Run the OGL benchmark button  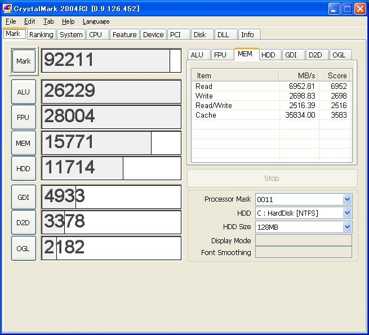(23, 248)
